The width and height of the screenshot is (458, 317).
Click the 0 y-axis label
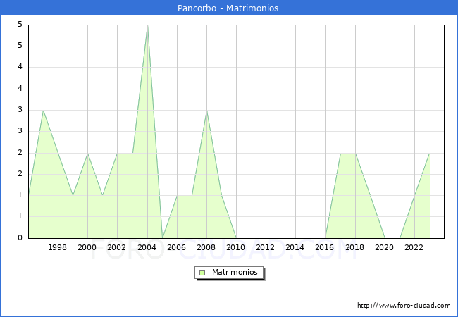pyautogui.click(x=20, y=237)
